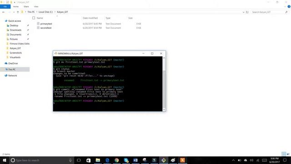The height and width of the screenshot is (164, 291).
Task: Sort files by Date modified column
Action: pos(90,18)
